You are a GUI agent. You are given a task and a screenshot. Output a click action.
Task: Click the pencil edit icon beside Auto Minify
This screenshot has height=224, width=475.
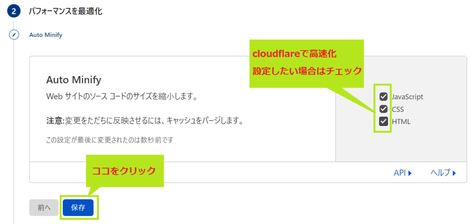click(x=13, y=35)
